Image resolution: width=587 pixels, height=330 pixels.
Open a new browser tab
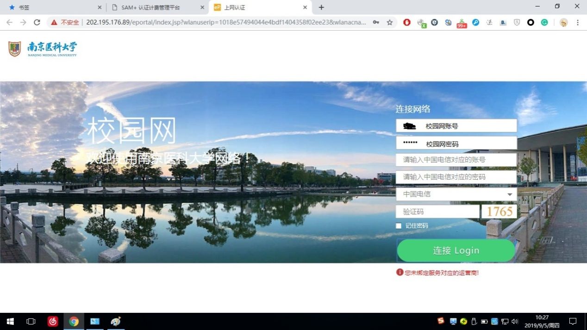point(321,7)
